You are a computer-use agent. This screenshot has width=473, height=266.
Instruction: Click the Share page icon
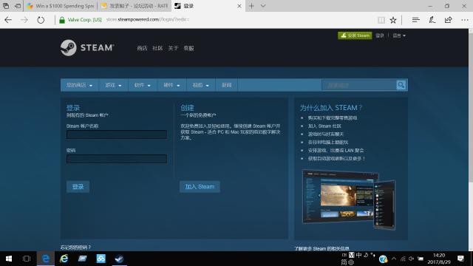[x=449, y=20]
